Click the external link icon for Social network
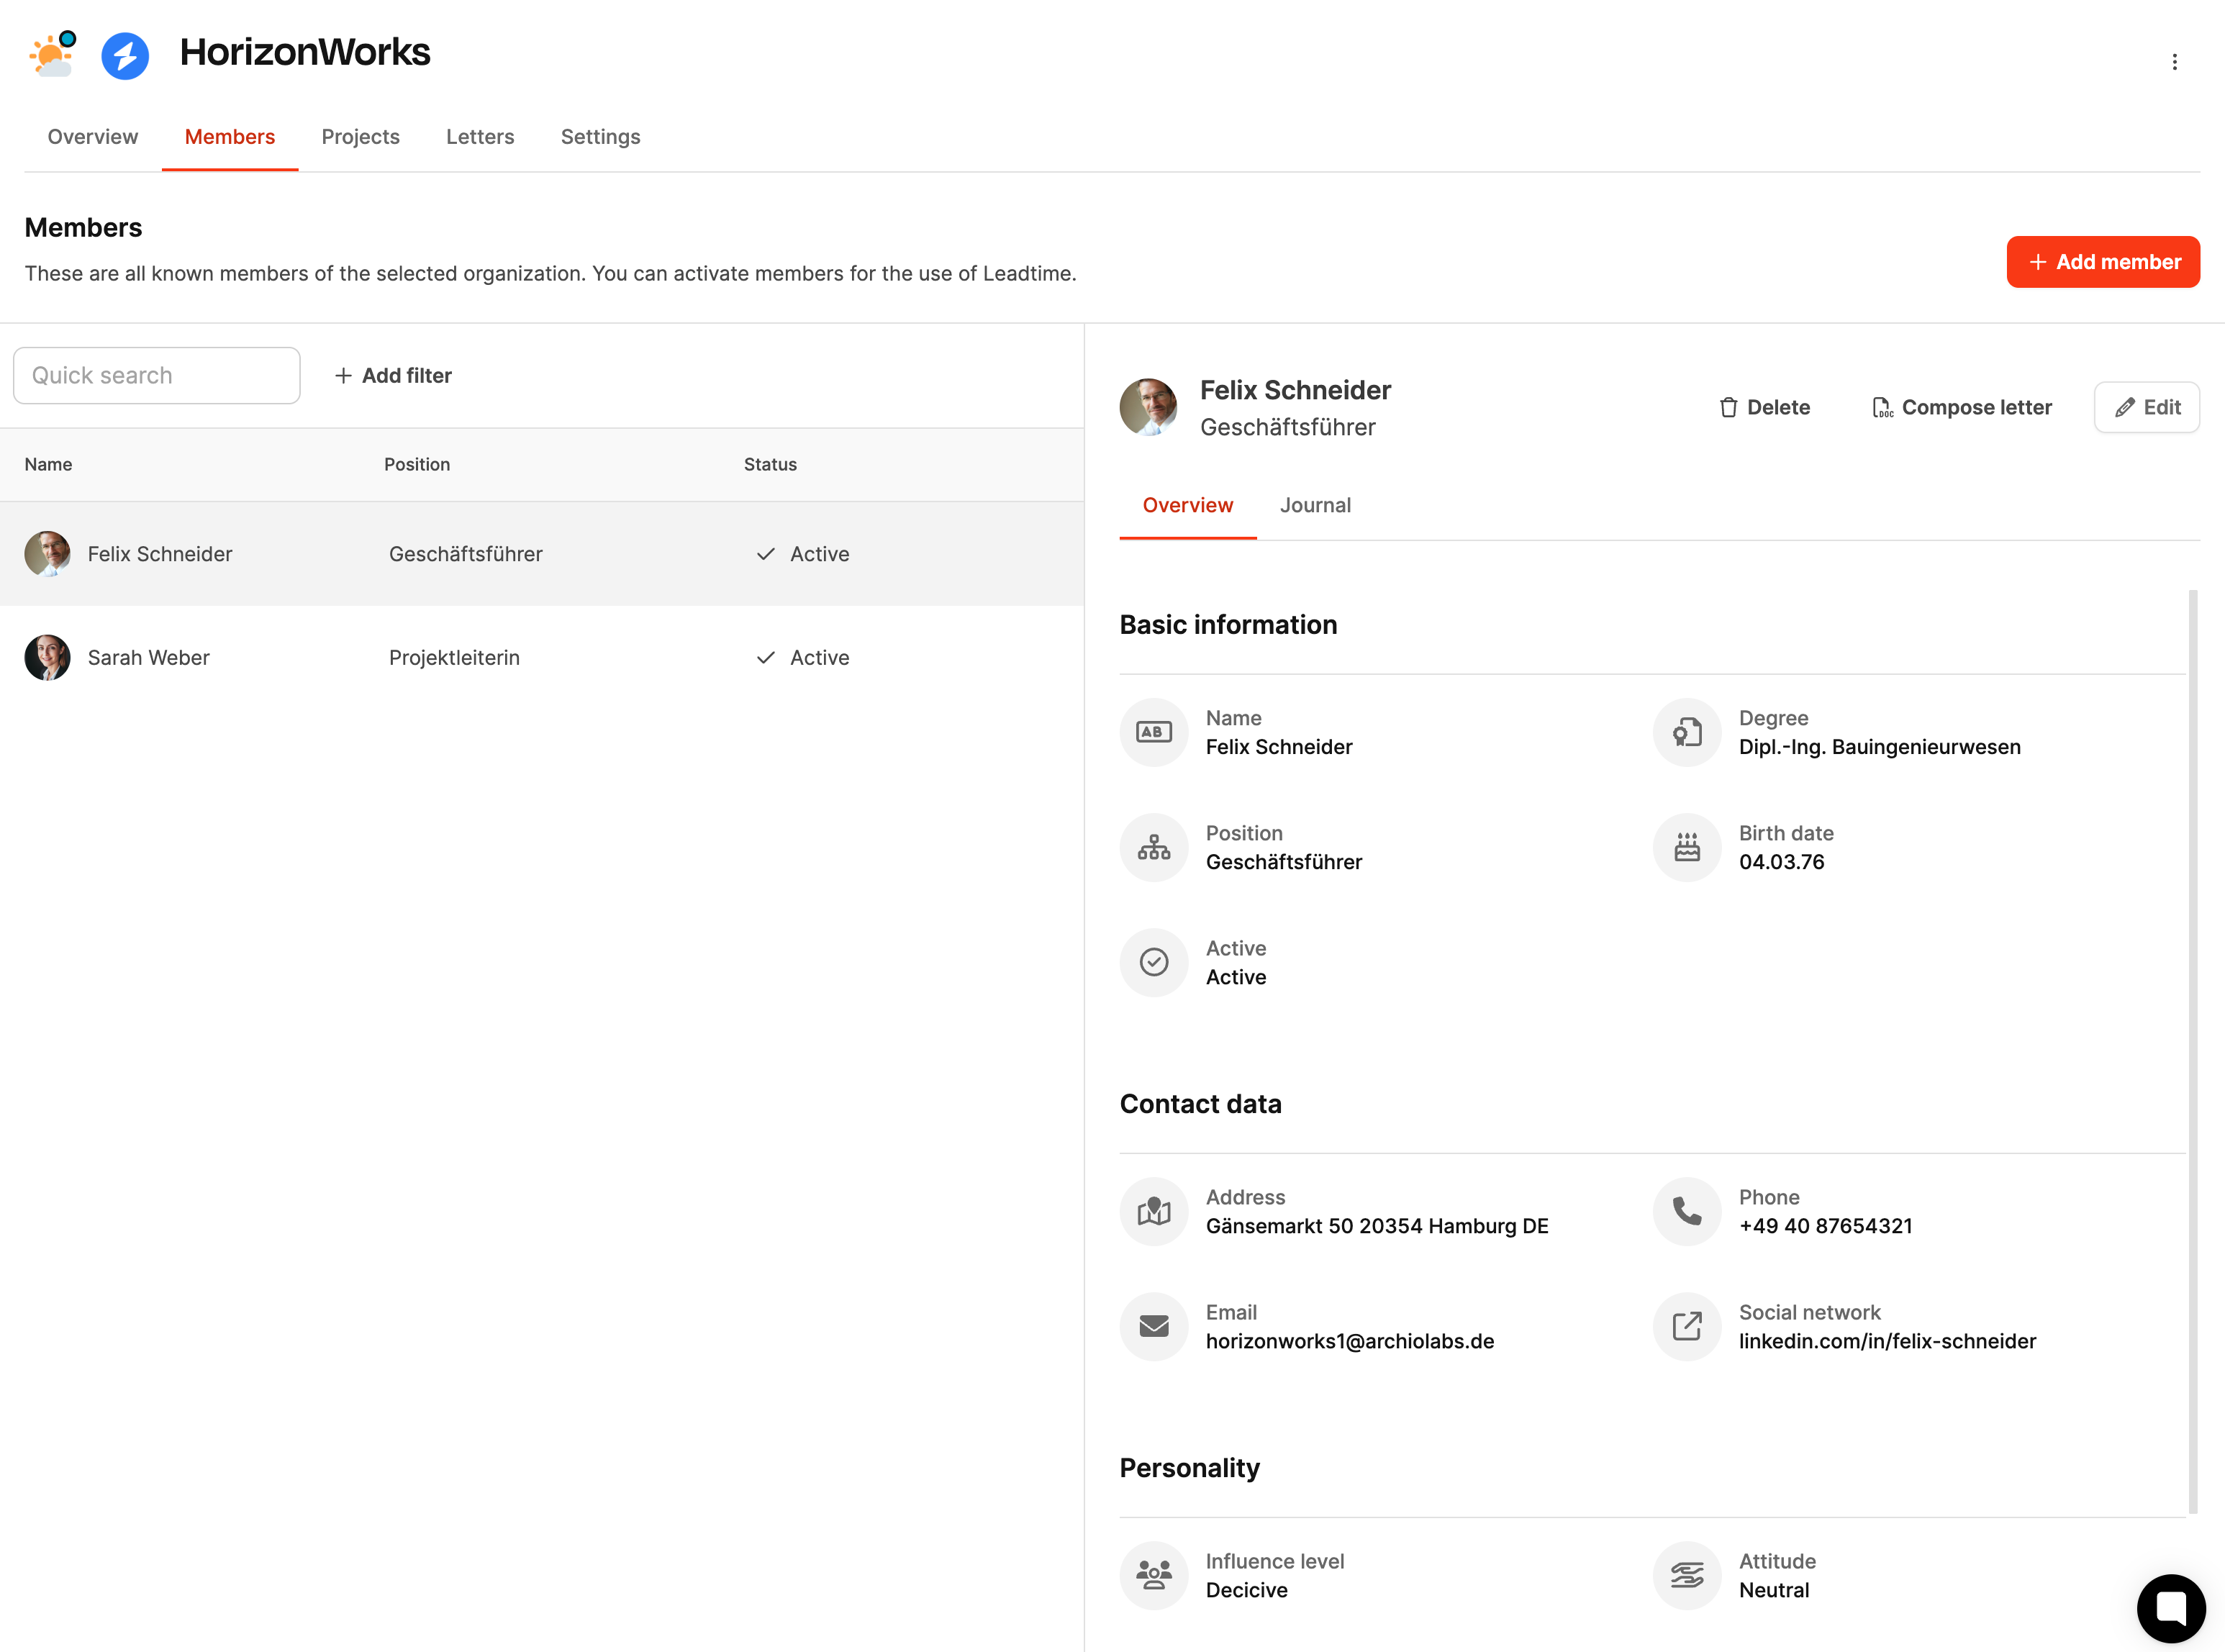This screenshot has height=1652, width=2225. pos(1686,1326)
